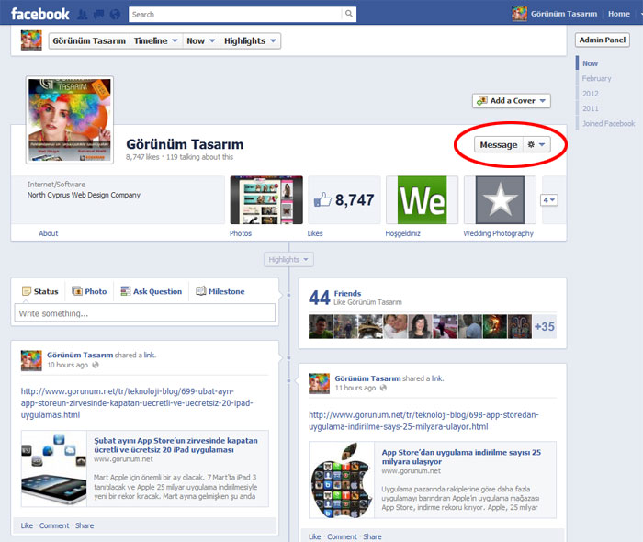Open the 698-app-storedan blog URL link
Screen dimensions: 643x542
point(423,421)
